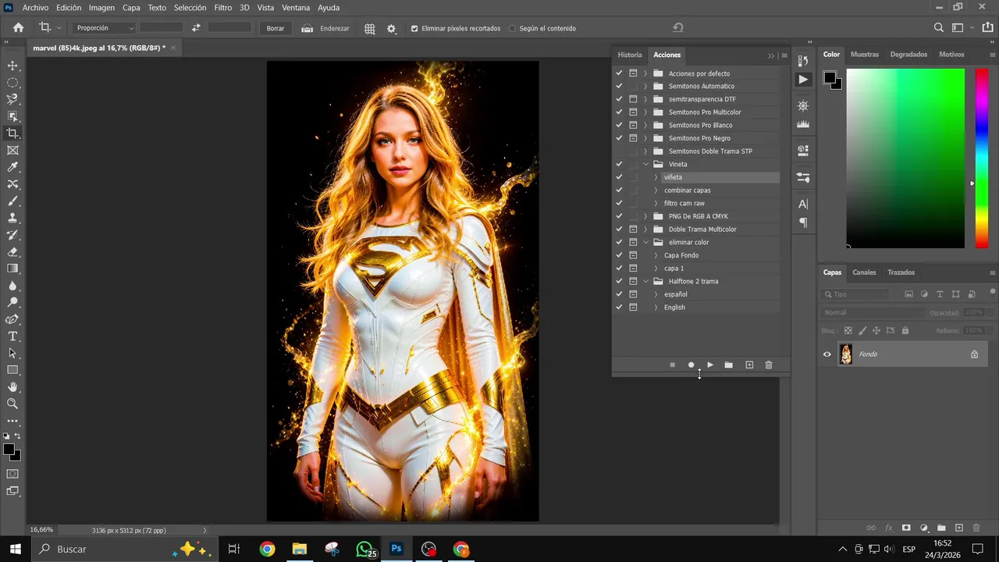Open the Filtro menu
The width and height of the screenshot is (999, 562).
click(222, 7)
